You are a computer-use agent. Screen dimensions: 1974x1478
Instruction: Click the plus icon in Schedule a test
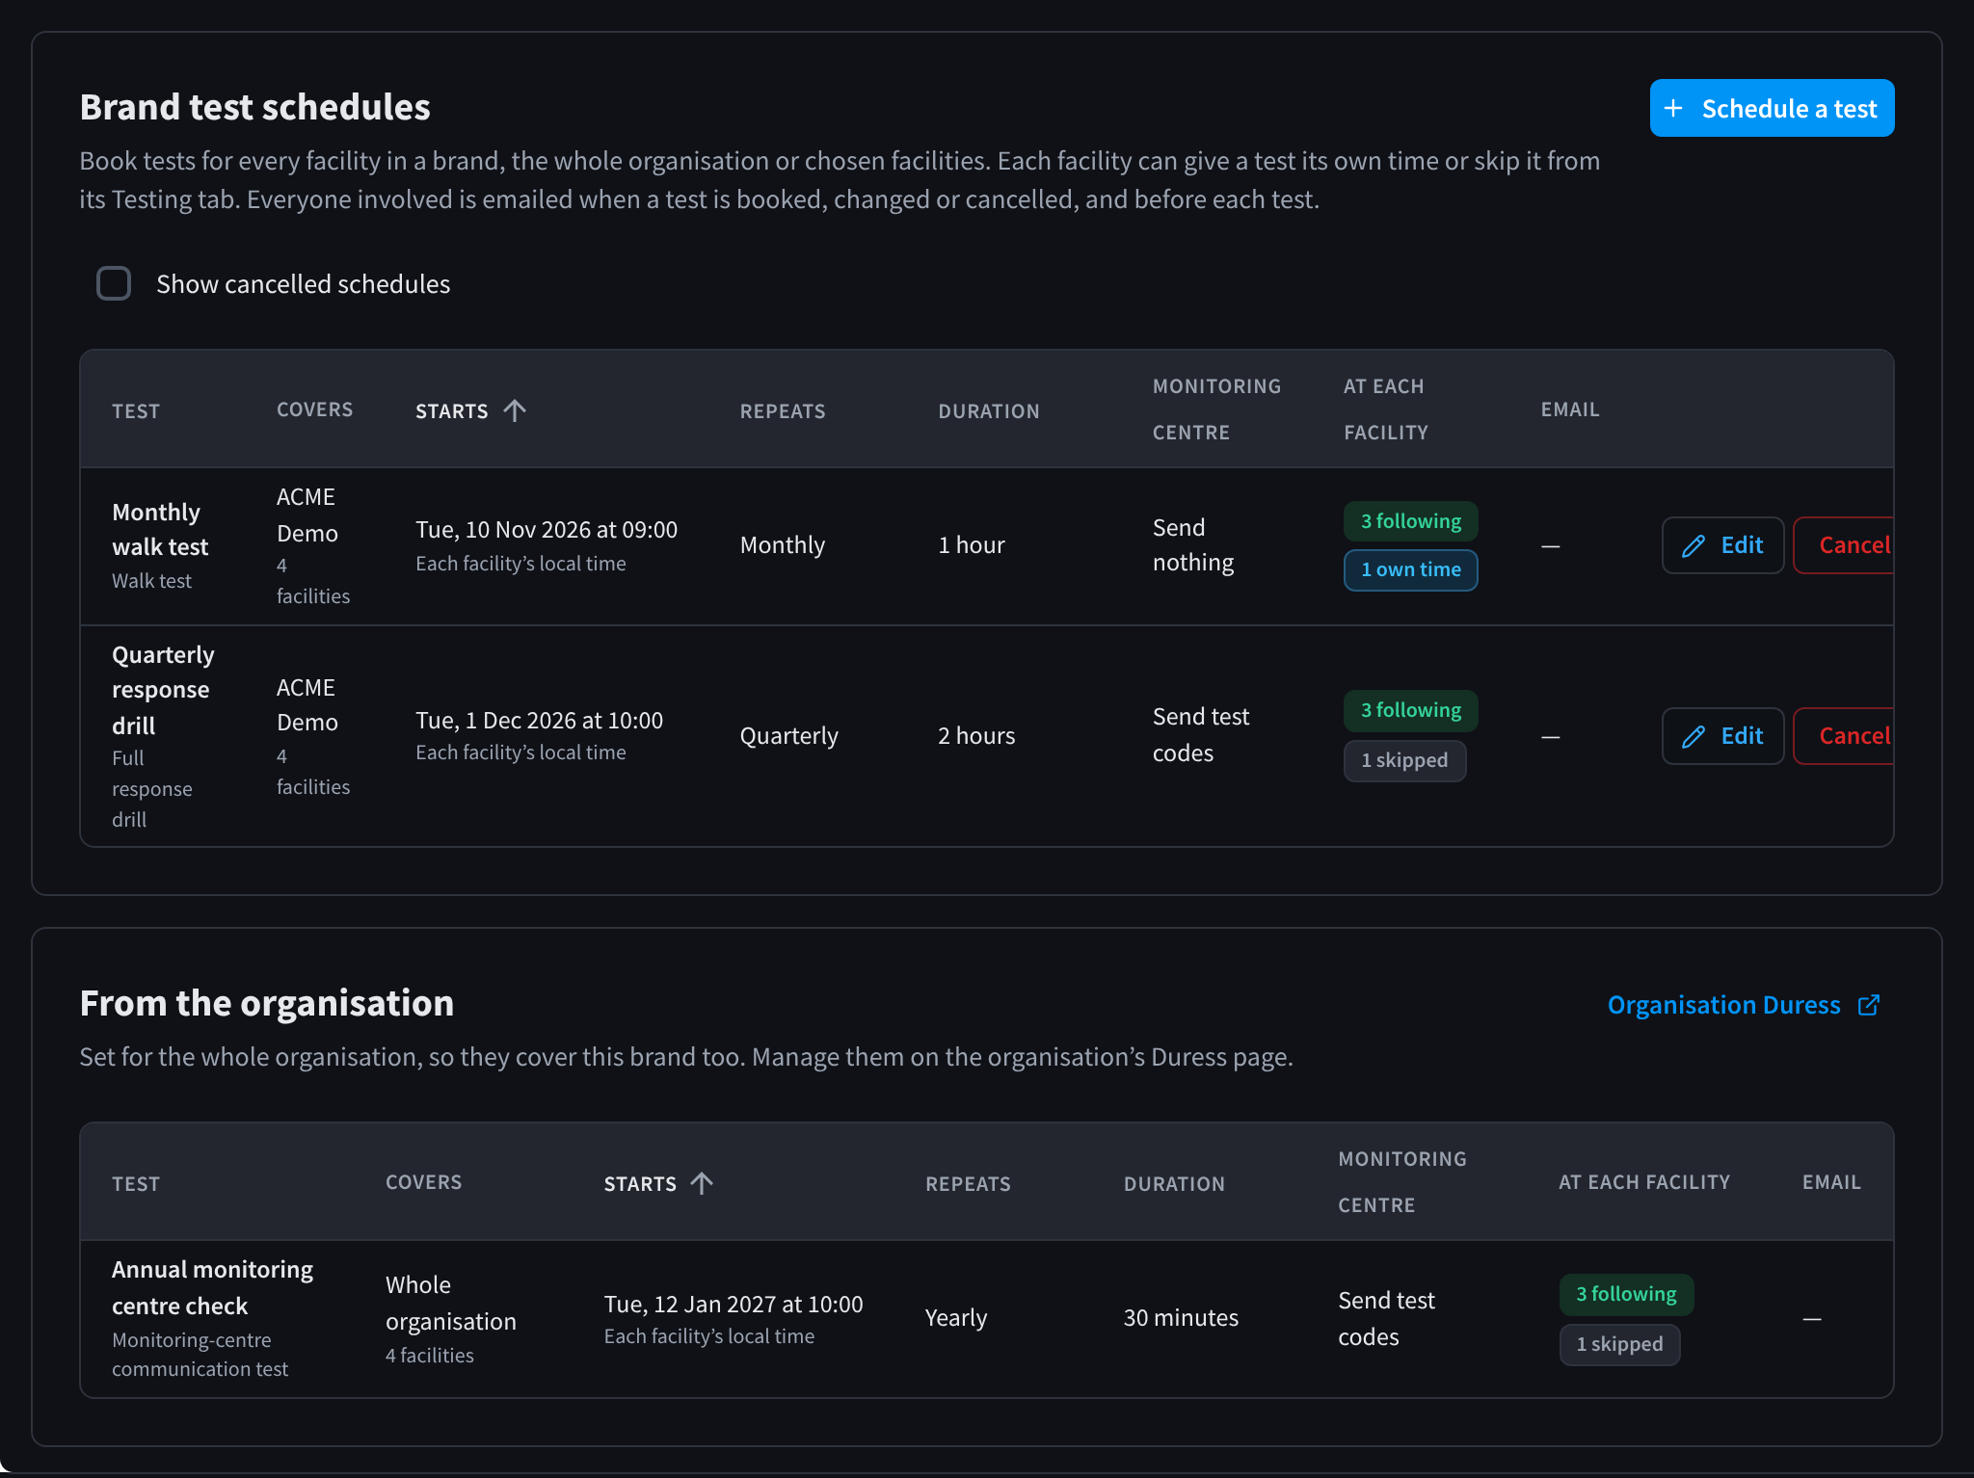click(1673, 109)
